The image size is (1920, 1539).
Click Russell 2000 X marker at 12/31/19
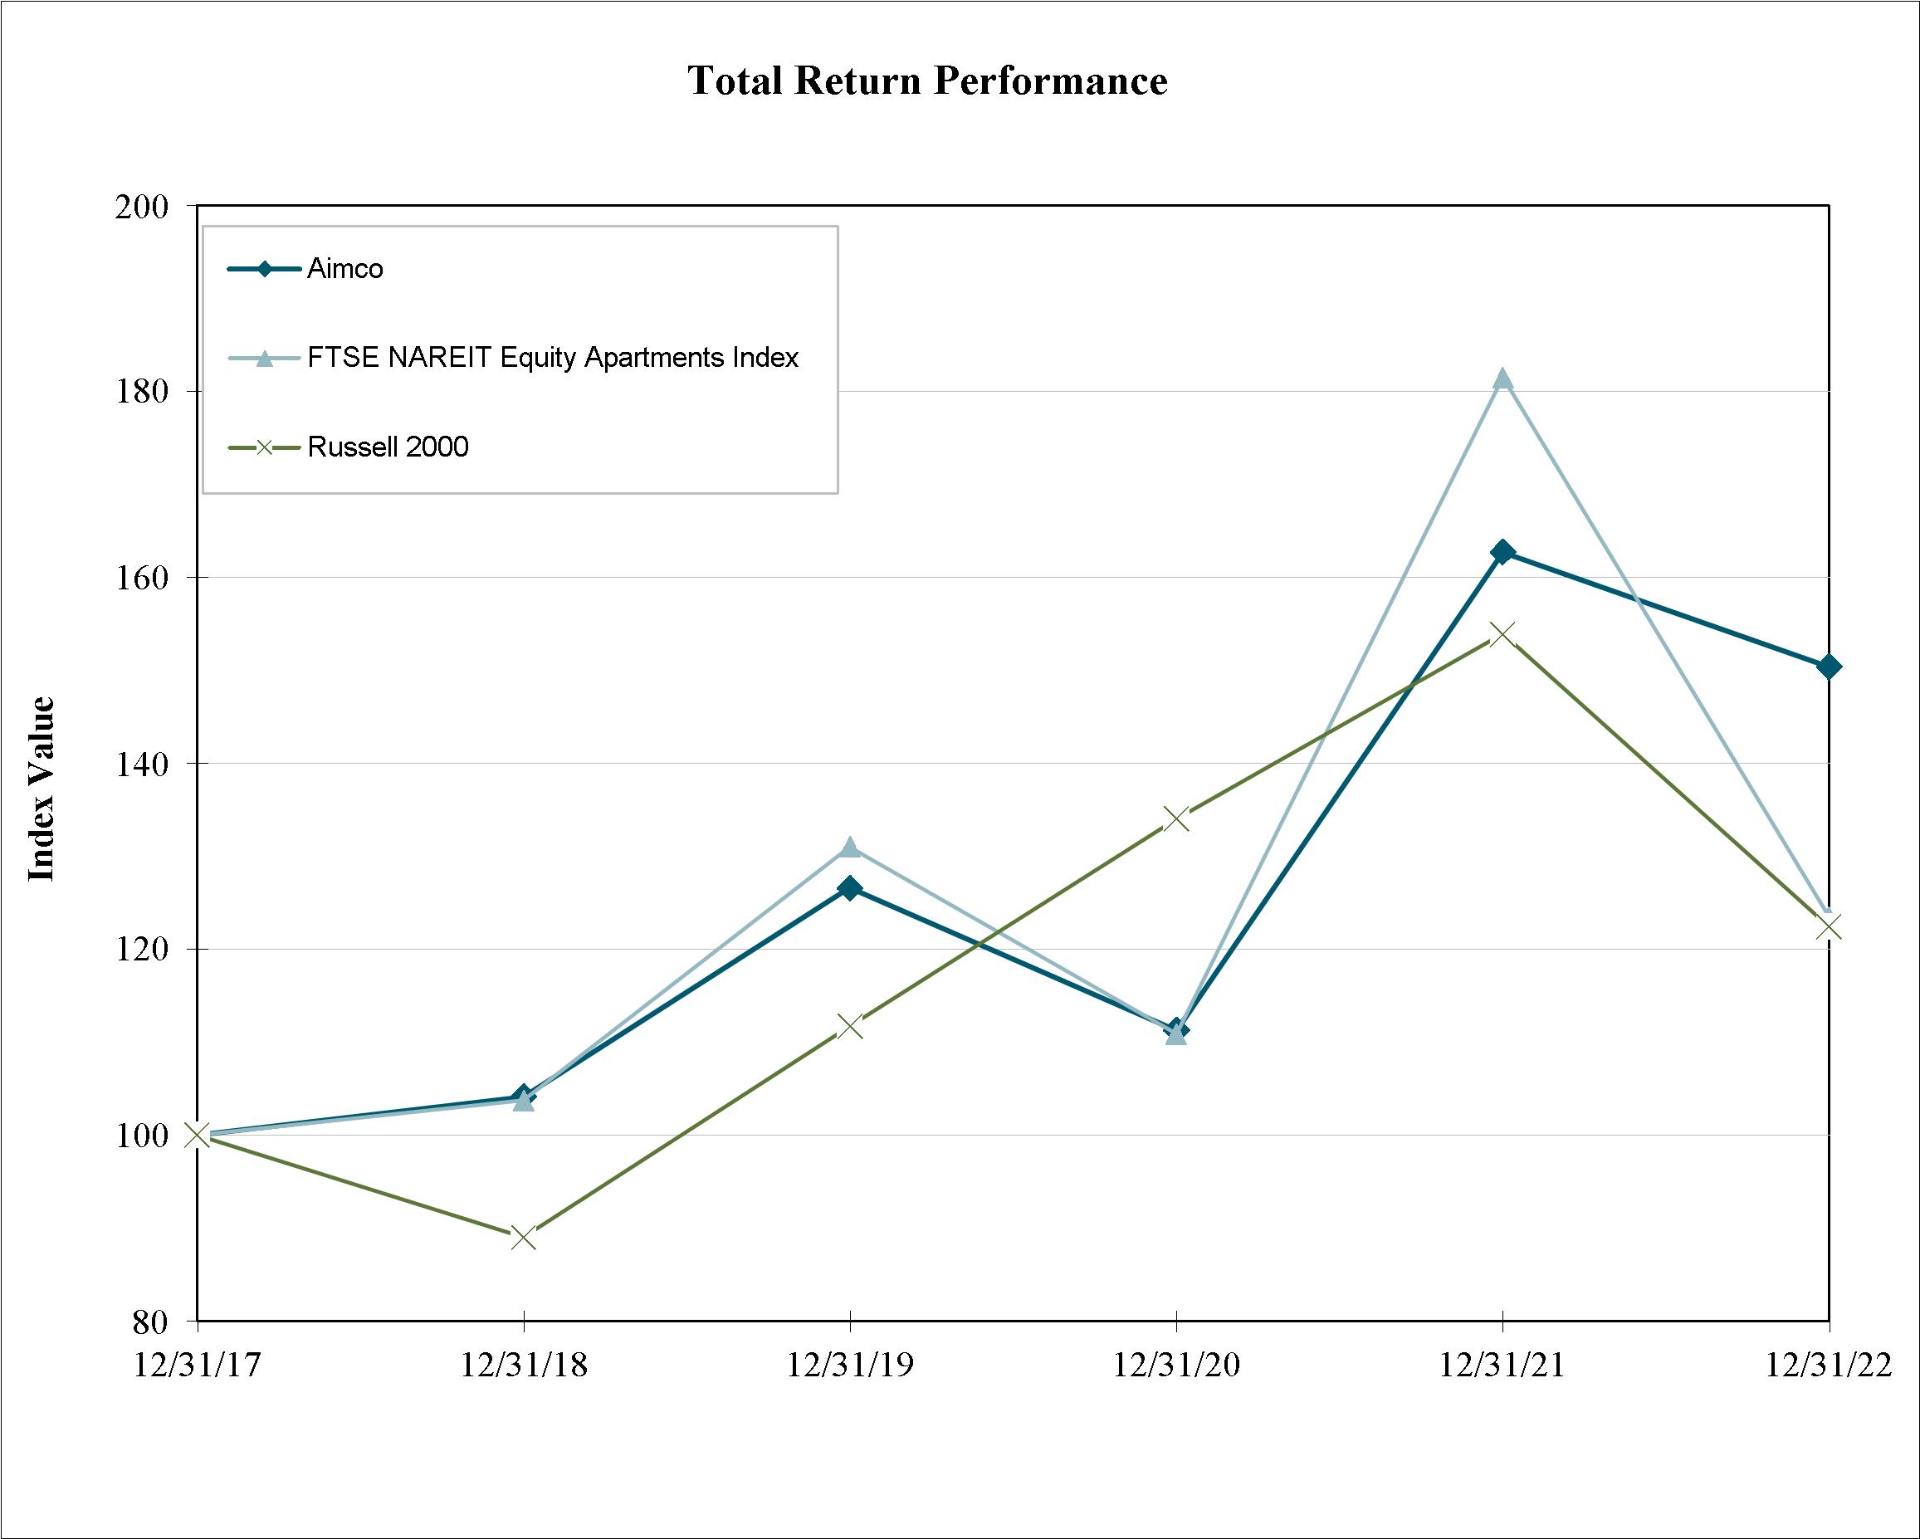849,1026
